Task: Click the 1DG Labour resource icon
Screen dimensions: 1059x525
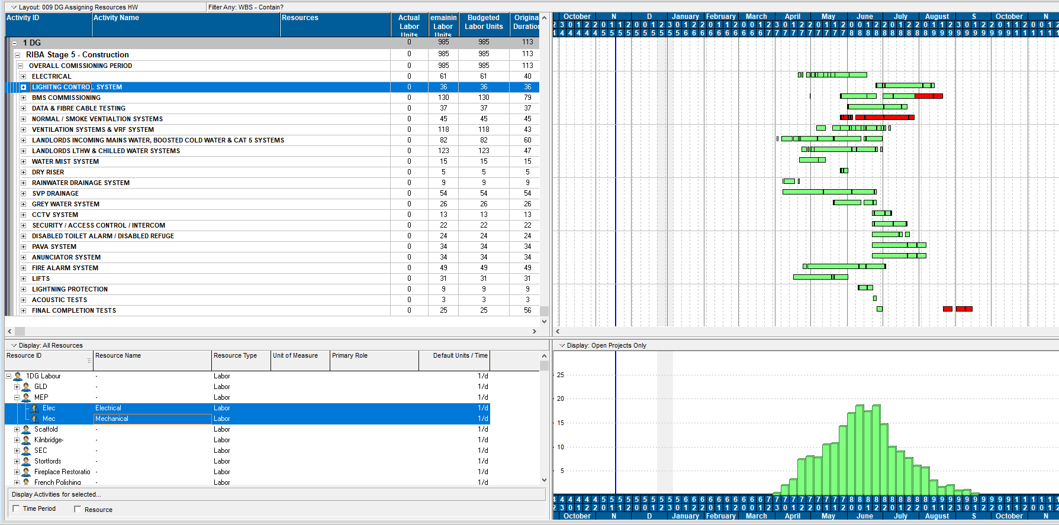Action: pos(18,376)
